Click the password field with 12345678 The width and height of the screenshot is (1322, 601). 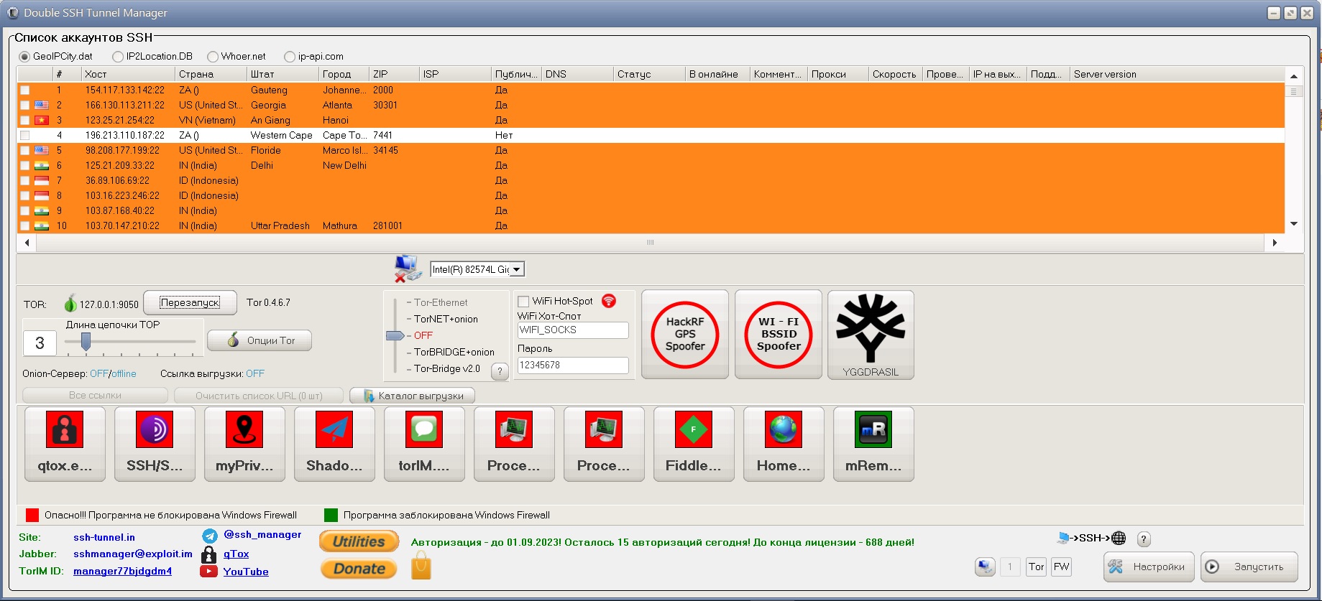point(573,365)
